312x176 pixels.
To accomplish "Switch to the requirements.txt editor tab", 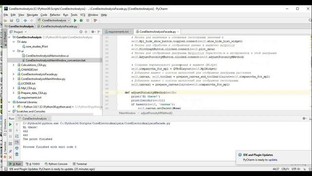I will click(x=118, y=32).
